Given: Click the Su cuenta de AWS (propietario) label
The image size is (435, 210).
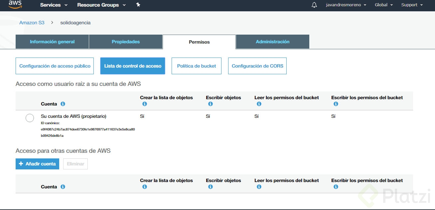Looking at the screenshot, I should (73, 116).
